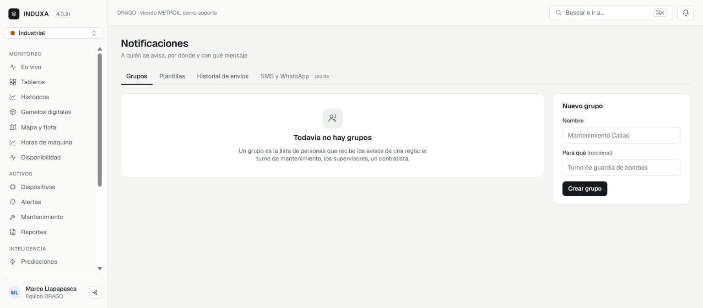Click the Mapa y flota map icon
The height and width of the screenshot is (308, 703).
[13, 127]
